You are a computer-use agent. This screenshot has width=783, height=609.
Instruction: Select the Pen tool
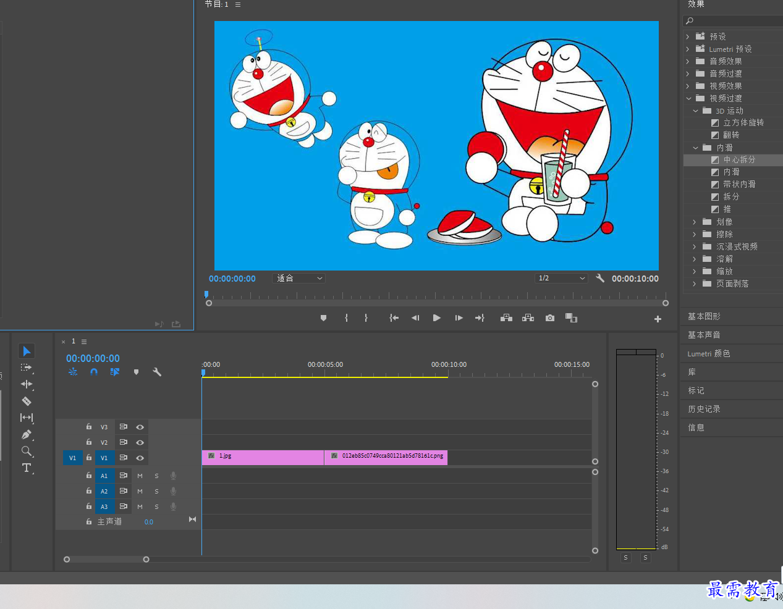27,434
